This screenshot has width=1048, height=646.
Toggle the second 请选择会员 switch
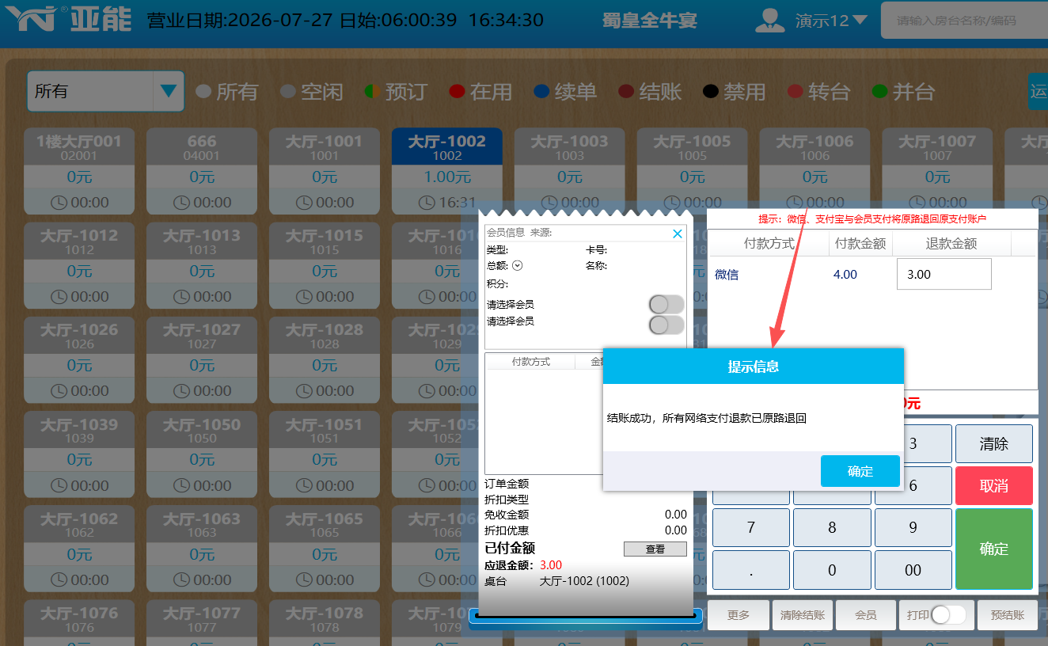[666, 325]
